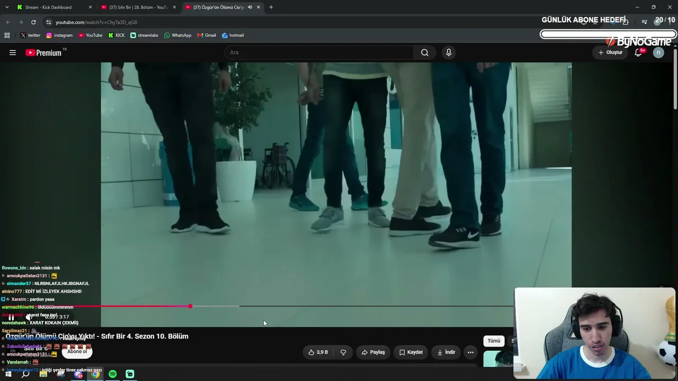678x381 pixels.
Task: Open Chrome's media controls icon
Action: (645, 22)
